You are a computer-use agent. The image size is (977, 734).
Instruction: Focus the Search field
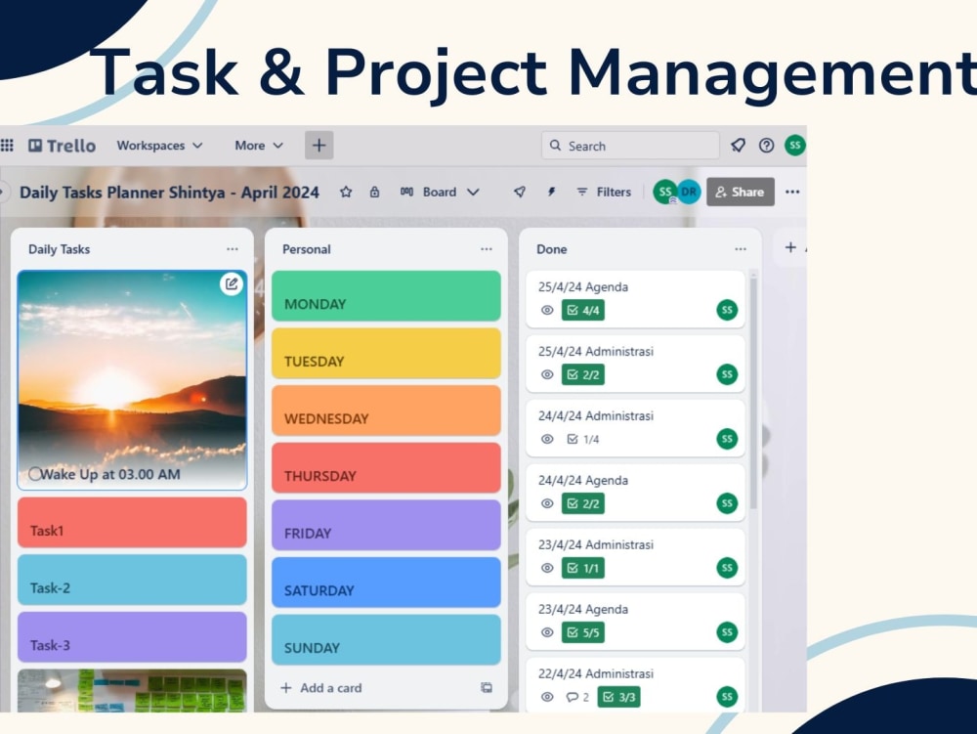[630, 146]
